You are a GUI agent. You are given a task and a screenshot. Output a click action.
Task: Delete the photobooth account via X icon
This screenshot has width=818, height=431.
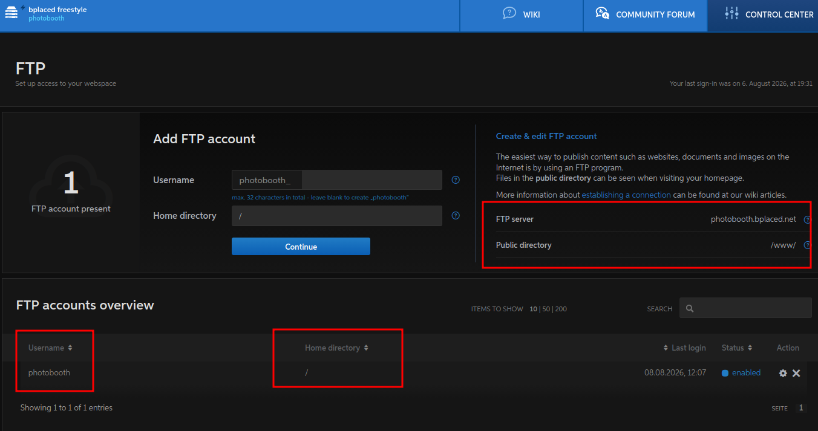tap(796, 374)
